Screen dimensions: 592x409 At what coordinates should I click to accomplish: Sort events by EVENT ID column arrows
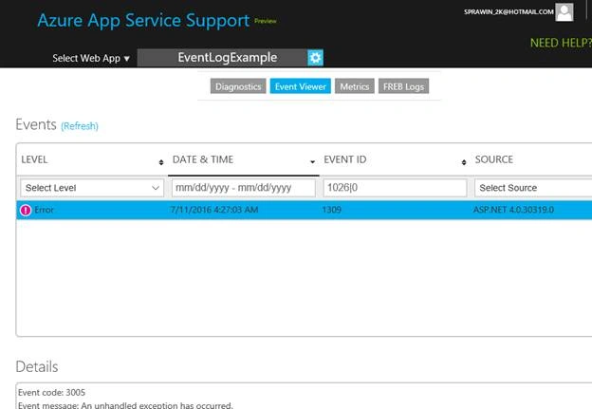click(x=464, y=162)
